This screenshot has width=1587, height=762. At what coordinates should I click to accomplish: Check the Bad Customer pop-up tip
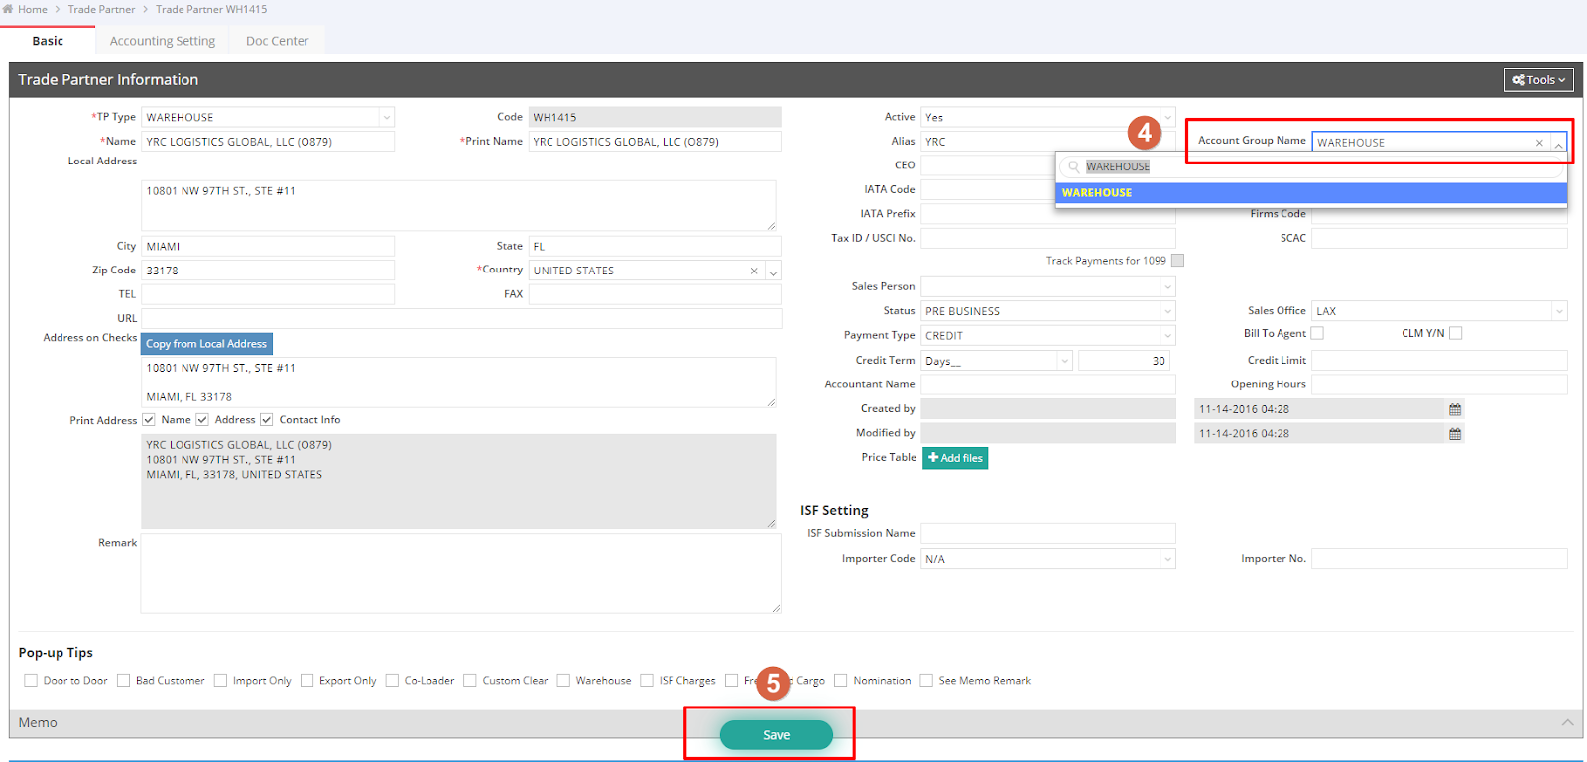(x=124, y=680)
